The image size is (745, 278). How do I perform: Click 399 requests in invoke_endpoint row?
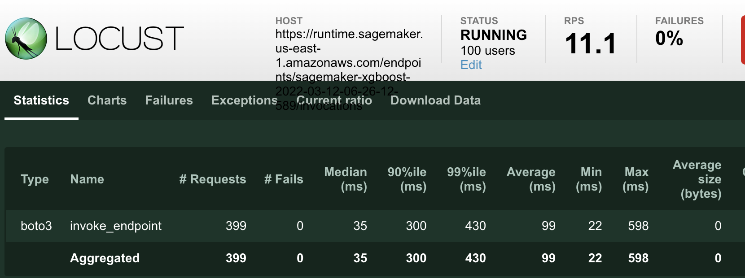[x=236, y=226]
